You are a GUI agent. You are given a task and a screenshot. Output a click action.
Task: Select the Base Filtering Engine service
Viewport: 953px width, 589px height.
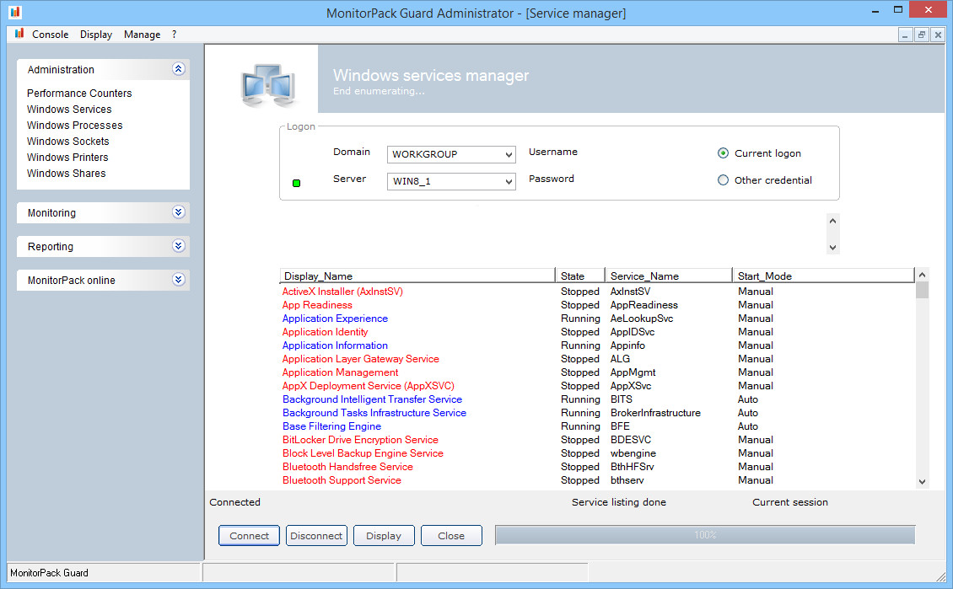[x=331, y=426]
